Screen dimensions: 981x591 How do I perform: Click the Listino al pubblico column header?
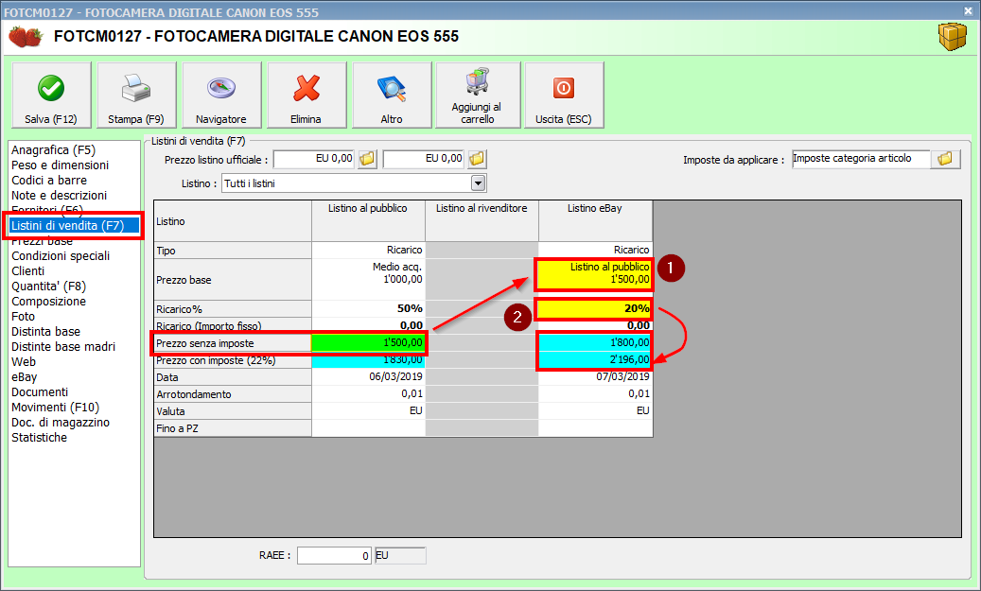(x=368, y=220)
